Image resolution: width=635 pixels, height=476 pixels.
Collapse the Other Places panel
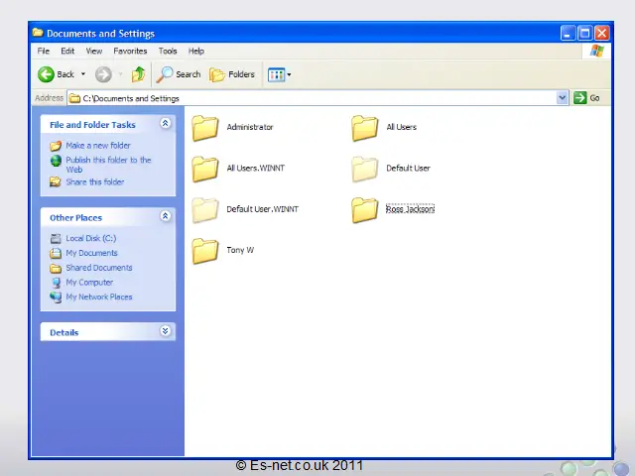click(165, 216)
